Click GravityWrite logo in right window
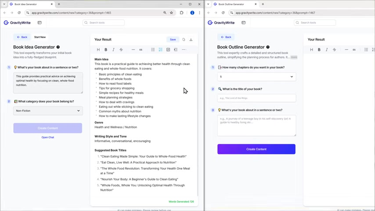375x211 pixels. [221, 22]
